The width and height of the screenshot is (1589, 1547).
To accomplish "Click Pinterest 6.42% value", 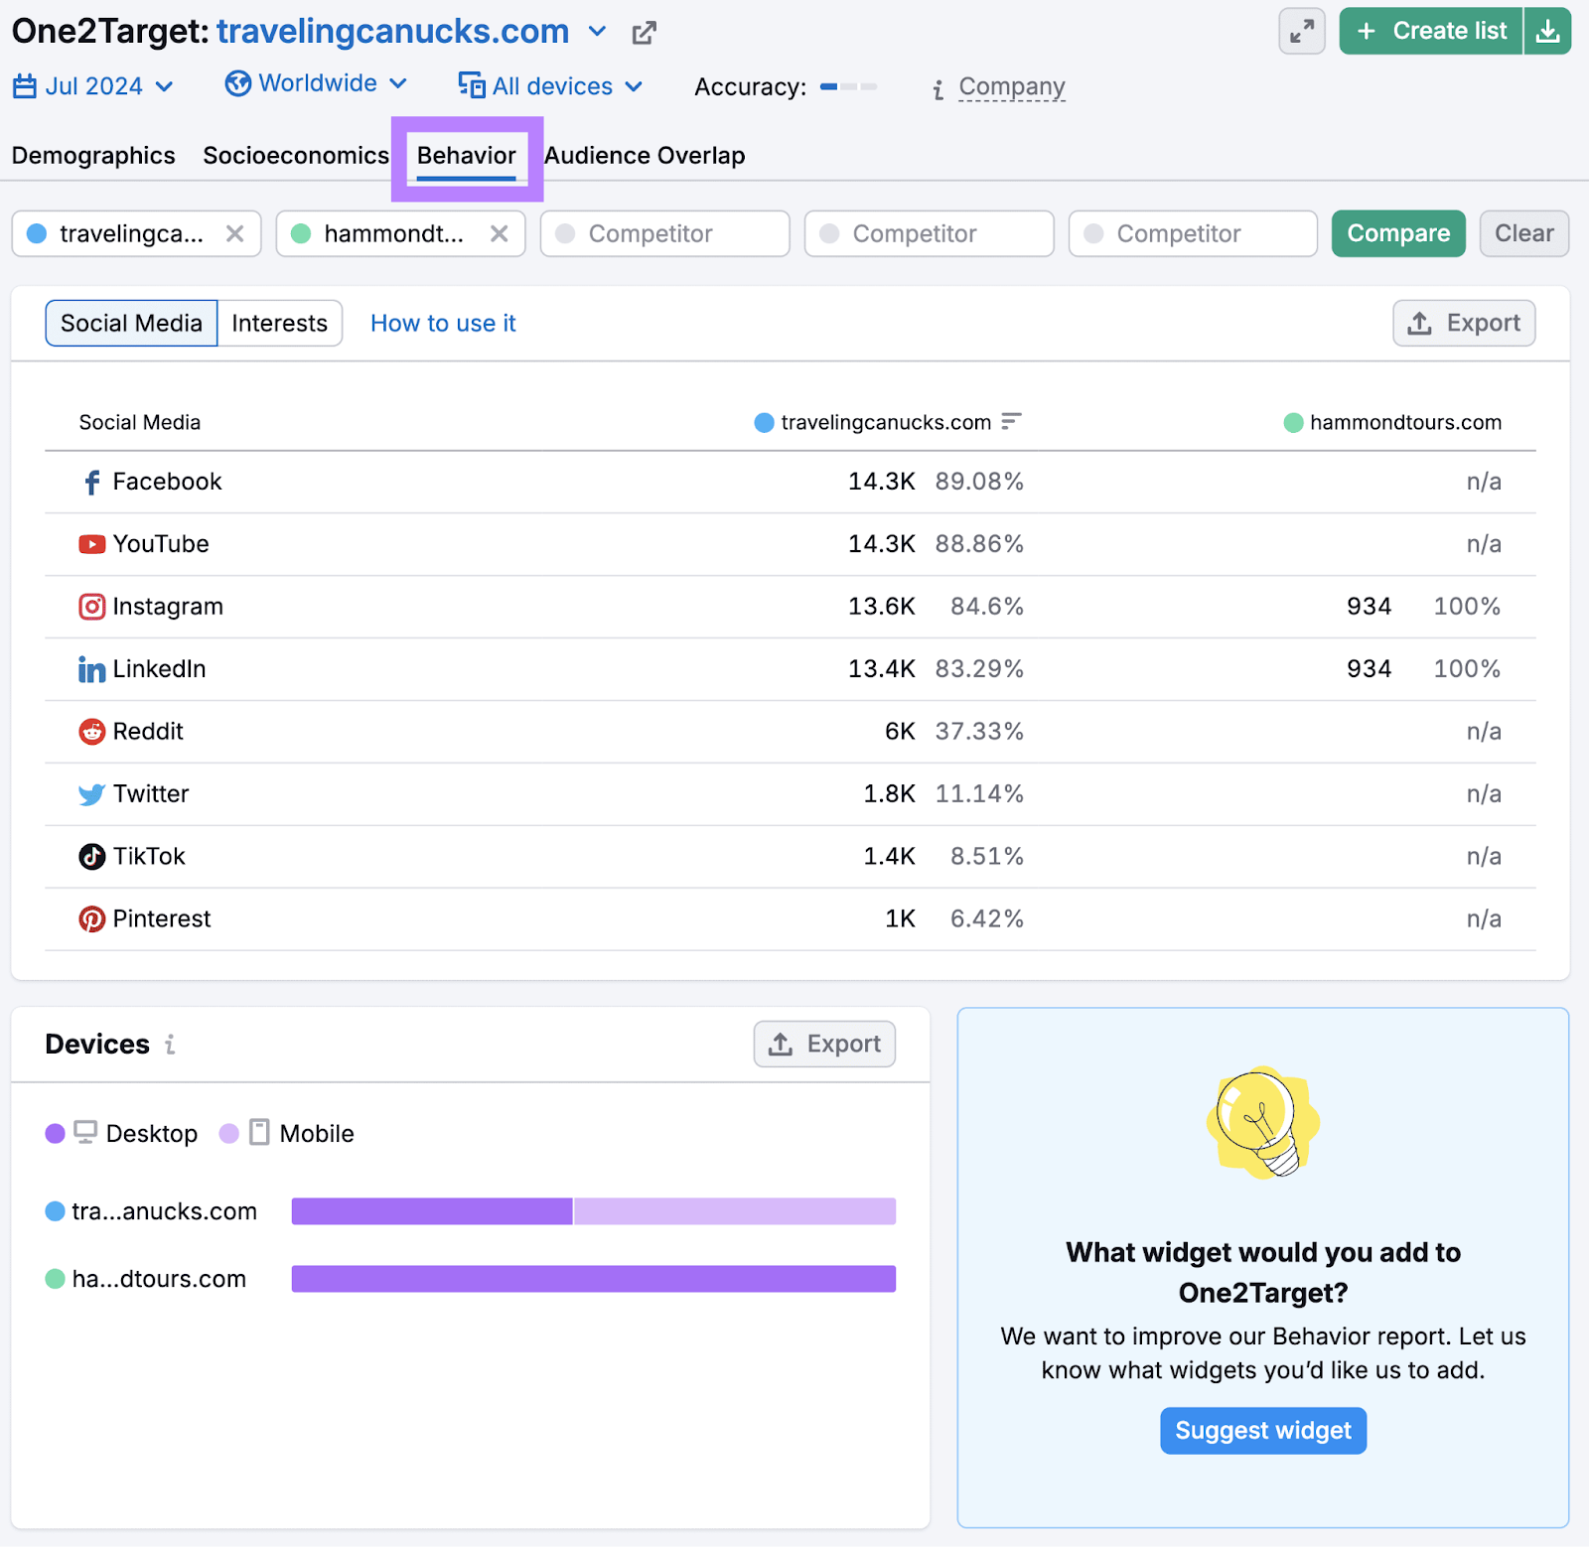I will point(987,918).
